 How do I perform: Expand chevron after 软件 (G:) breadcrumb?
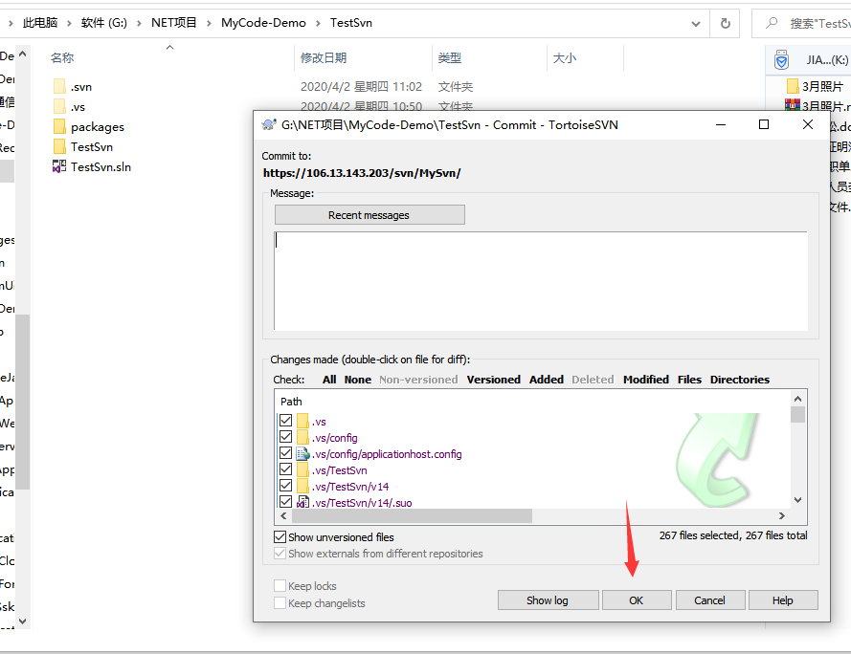[139, 23]
